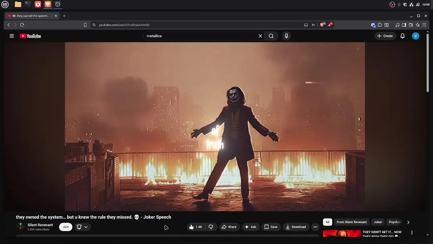
Task: Close the YouTube browser tab
Action: (x=56, y=16)
